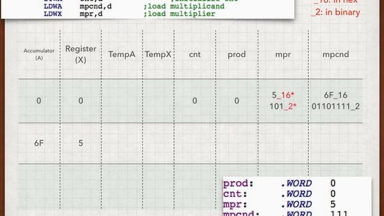Click the "Register (X)" column header
Viewport: 384px width, 216px height.
click(x=80, y=54)
